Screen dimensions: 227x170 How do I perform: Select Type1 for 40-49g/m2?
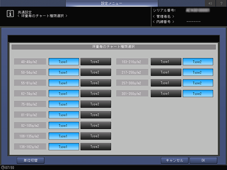(x=64, y=62)
